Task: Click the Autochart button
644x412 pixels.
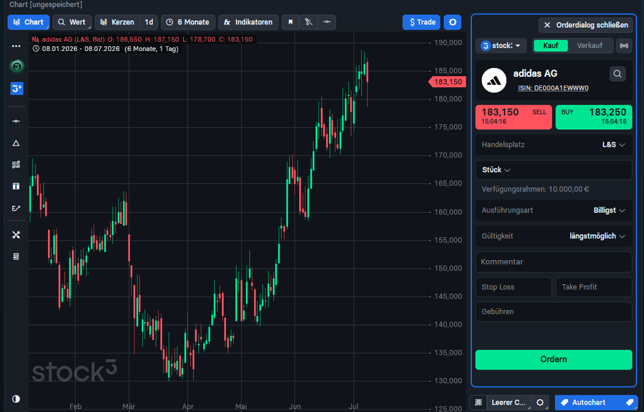Action: pos(595,403)
